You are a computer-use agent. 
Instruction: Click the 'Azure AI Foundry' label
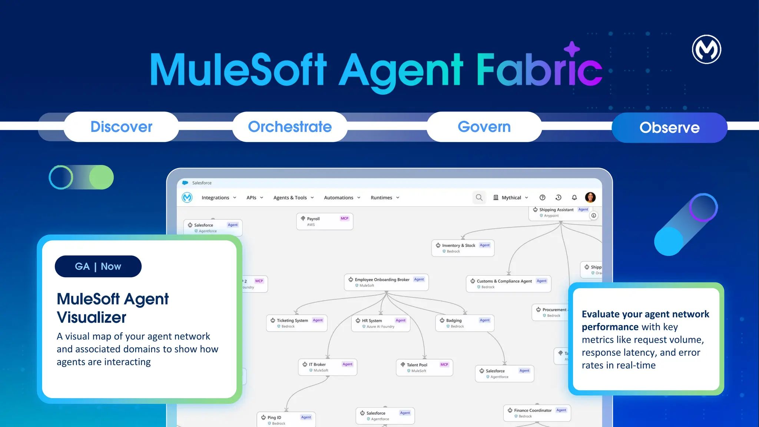point(380,327)
